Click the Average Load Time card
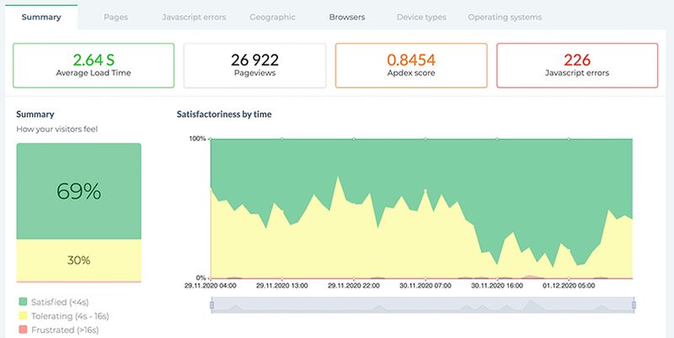This screenshot has width=674, height=338. point(94,66)
